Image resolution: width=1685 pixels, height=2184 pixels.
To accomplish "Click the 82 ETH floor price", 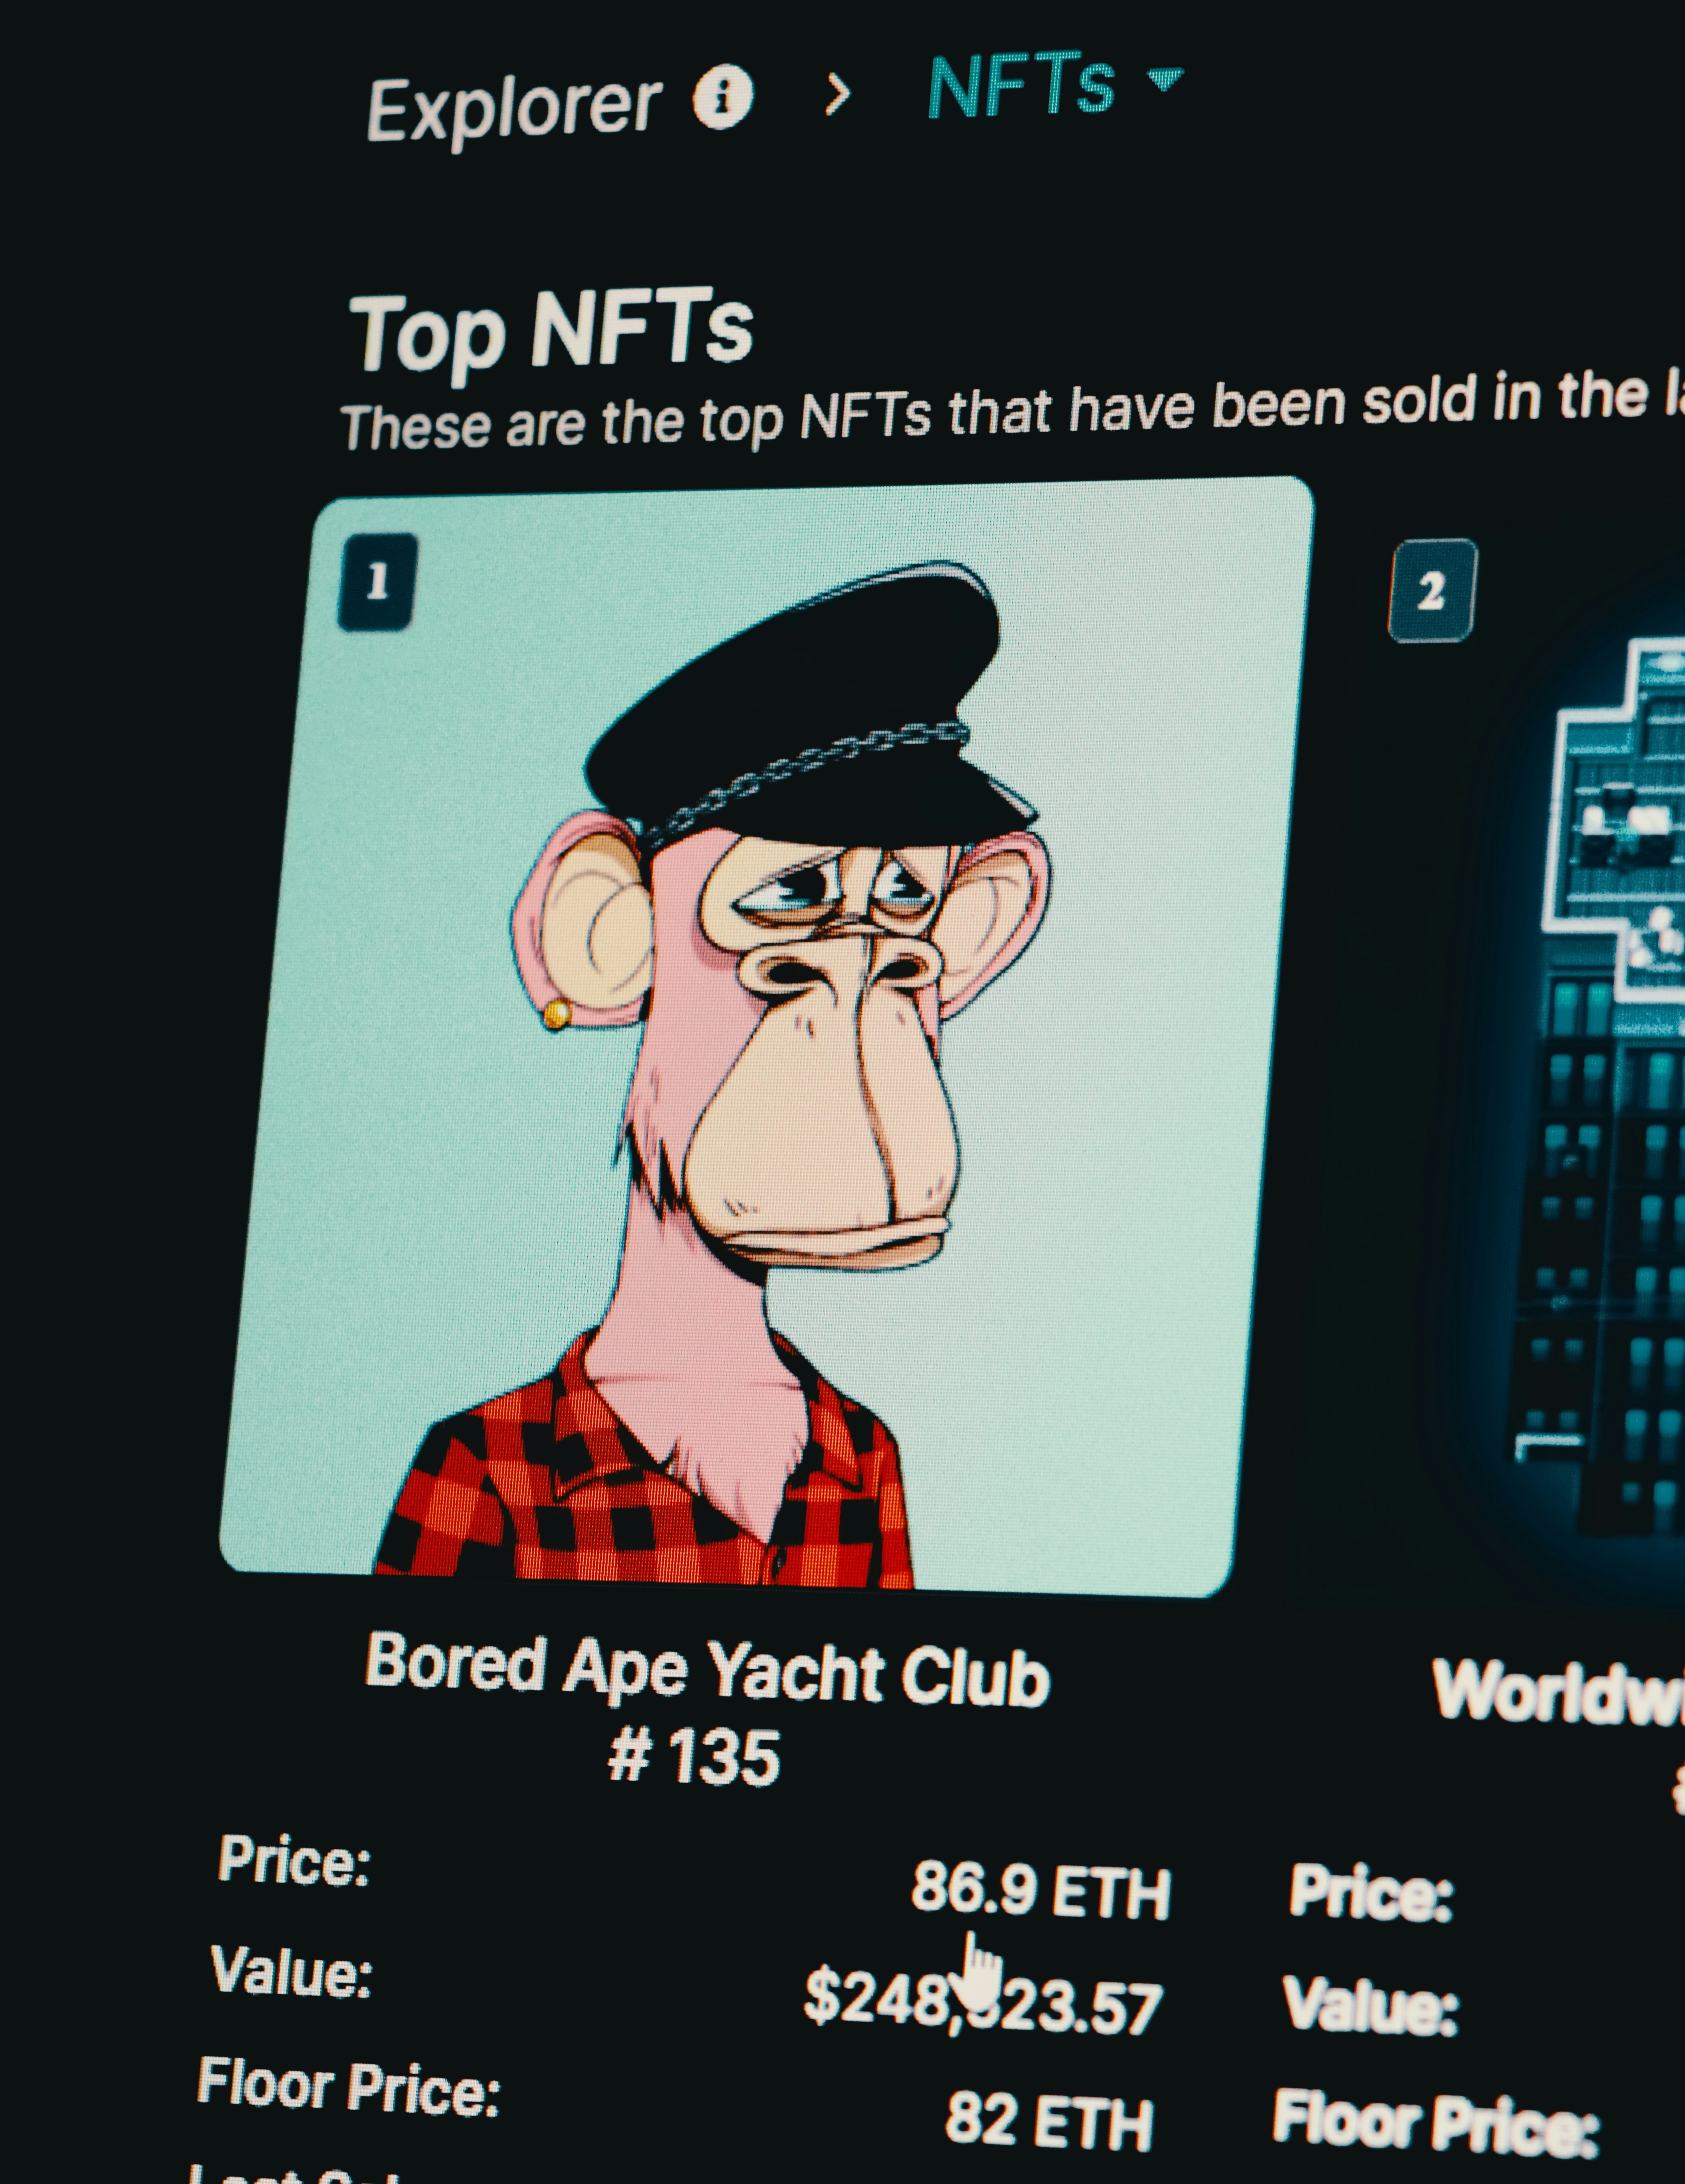I will click(1049, 2120).
